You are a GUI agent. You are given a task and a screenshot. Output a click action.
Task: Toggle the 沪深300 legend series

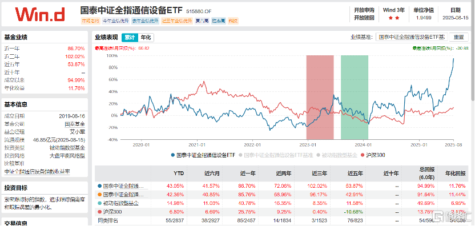(x=373, y=155)
